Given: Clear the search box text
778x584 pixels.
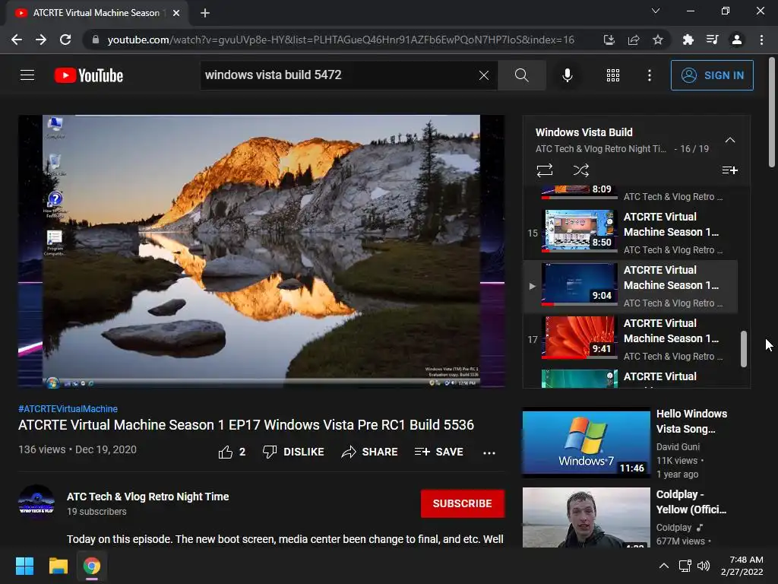Looking at the screenshot, I should (x=484, y=75).
